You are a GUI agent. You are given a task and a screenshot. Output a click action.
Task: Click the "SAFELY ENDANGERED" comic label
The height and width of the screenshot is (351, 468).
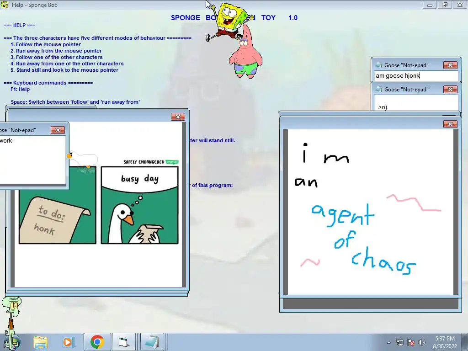(x=144, y=162)
